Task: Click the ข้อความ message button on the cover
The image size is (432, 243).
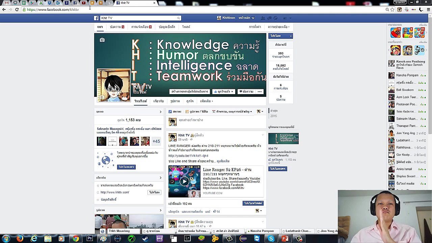Action: click(x=246, y=91)
